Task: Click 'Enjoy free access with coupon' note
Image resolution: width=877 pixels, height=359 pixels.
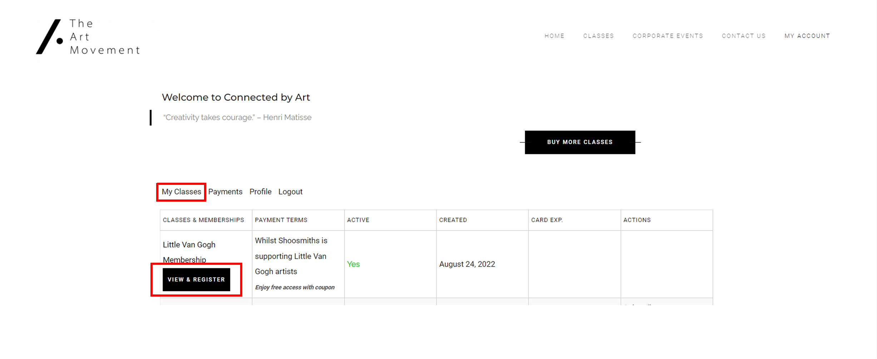Action: [294, 287]
